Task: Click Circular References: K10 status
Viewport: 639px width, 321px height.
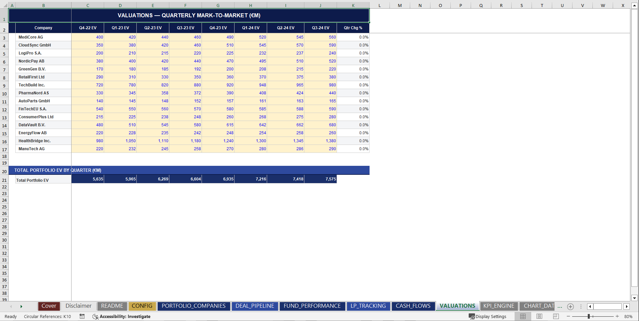Action: coord(47,316)
